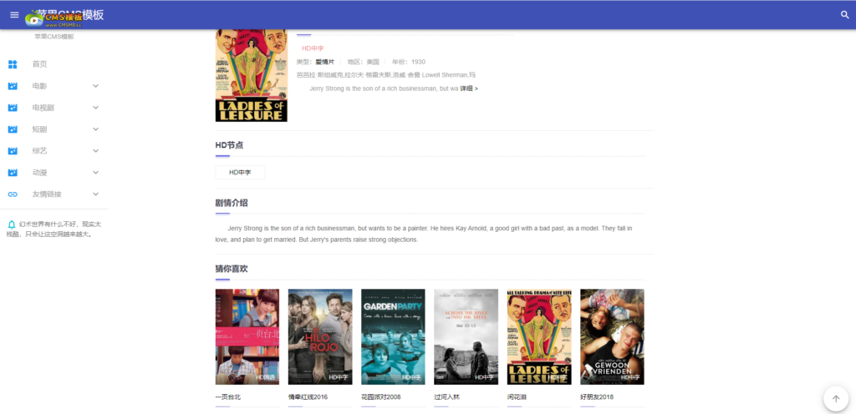This screenshot has height=414, width=856.
Task: Click the 动漫 sidebar icon
Action: (x=13, y=173)
